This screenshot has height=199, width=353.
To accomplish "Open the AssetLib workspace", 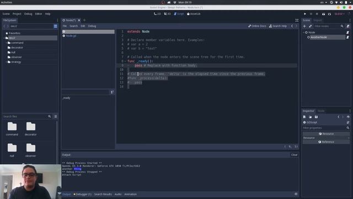I will tap(194, 14).
